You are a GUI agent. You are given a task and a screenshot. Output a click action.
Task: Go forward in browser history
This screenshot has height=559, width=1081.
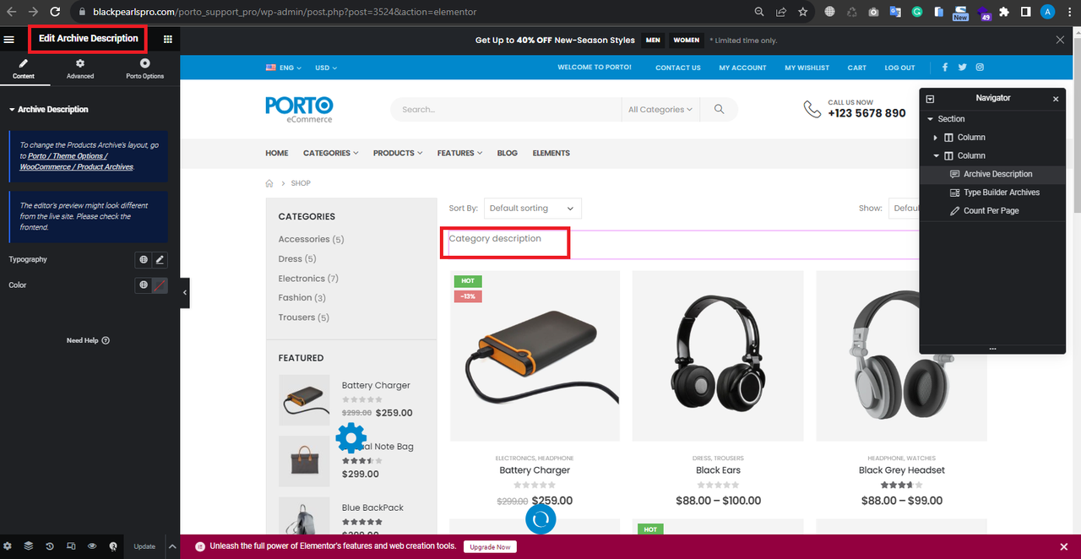[32, 12]
